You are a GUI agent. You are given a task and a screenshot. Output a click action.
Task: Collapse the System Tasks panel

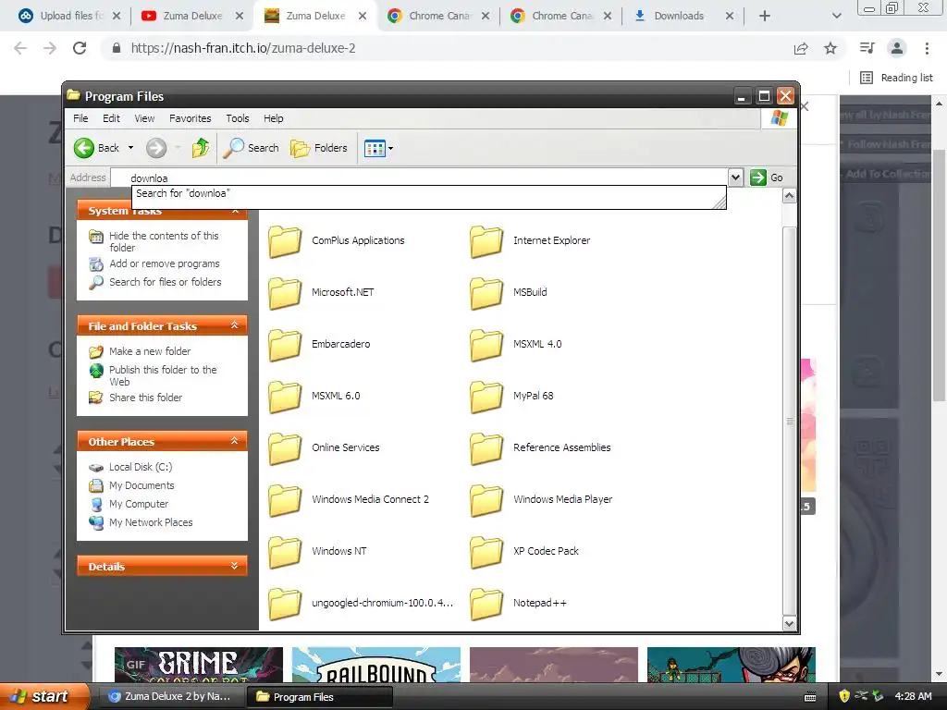pyautogui.click(x=235, y=211)
